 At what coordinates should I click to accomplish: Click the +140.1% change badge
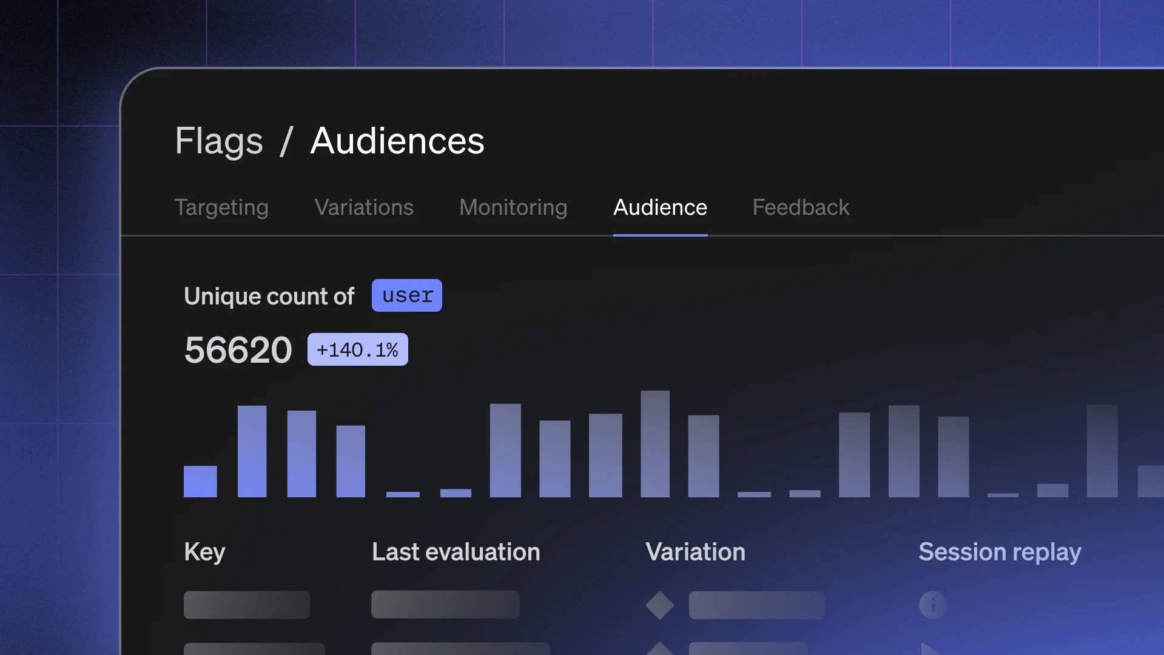[357, 350]
